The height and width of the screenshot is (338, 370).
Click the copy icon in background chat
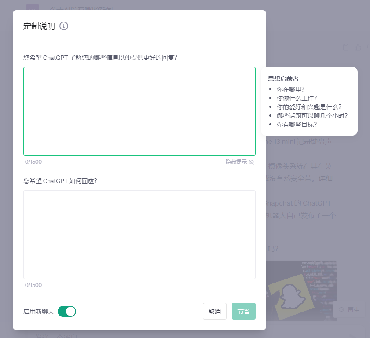click(x=346, y=47)
